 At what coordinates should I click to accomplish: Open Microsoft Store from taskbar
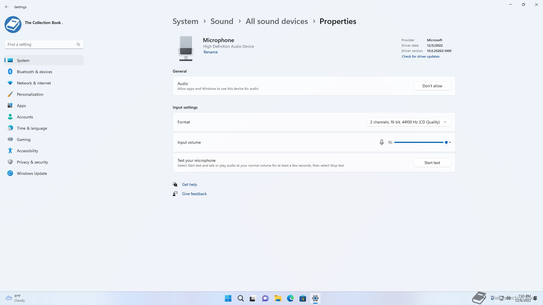click(303, 298)
